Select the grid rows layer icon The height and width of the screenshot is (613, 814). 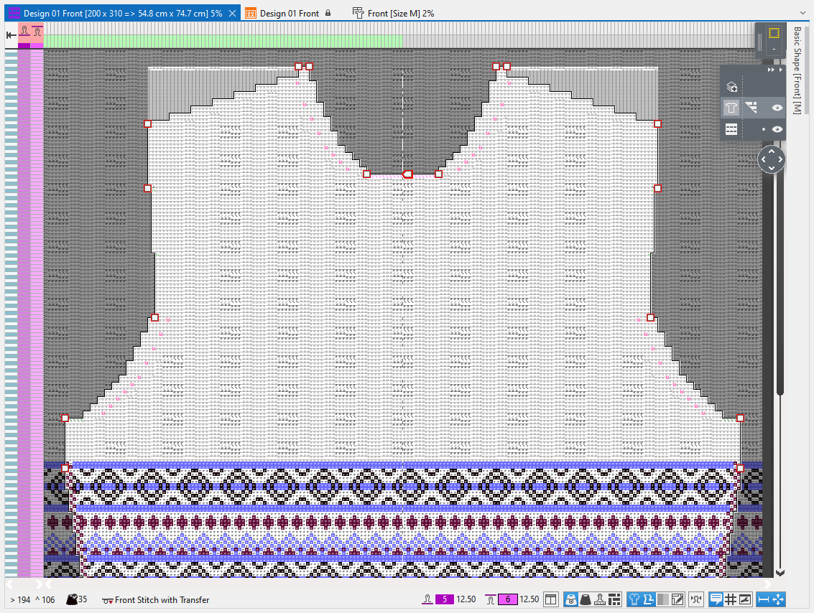pos(731,129)
